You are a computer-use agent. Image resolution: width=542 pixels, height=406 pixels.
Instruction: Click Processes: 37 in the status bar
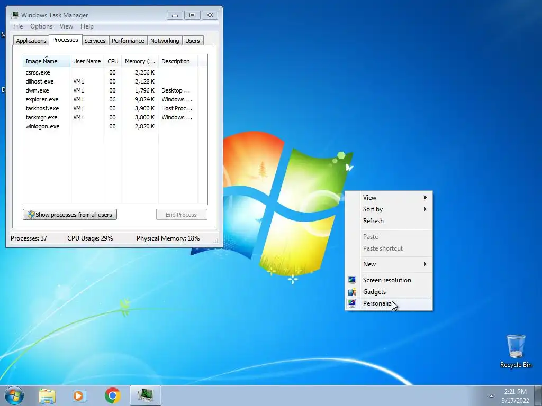click(29, 238)
